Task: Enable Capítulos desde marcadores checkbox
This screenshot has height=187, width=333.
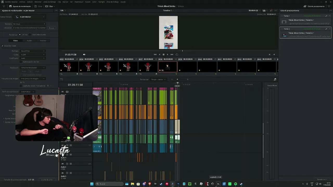Action: tap(21, 86)
